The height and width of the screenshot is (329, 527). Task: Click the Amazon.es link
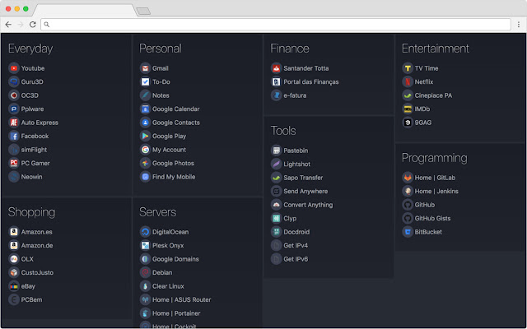coord(36,232)
